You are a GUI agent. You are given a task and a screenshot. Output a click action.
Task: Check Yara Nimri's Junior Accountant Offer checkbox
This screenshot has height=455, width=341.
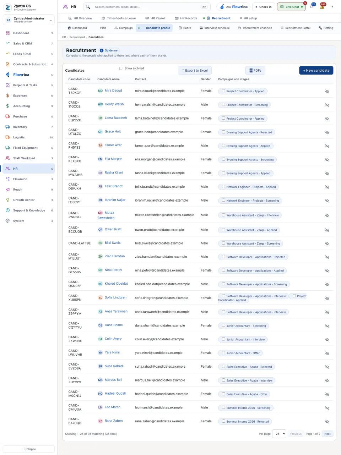click(x=223, y=353)
